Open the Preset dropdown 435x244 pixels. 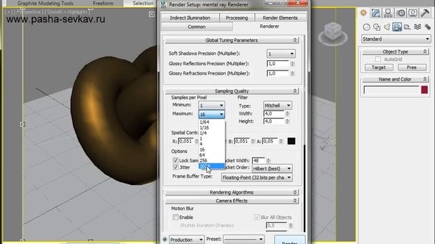[x=243, y=239]
